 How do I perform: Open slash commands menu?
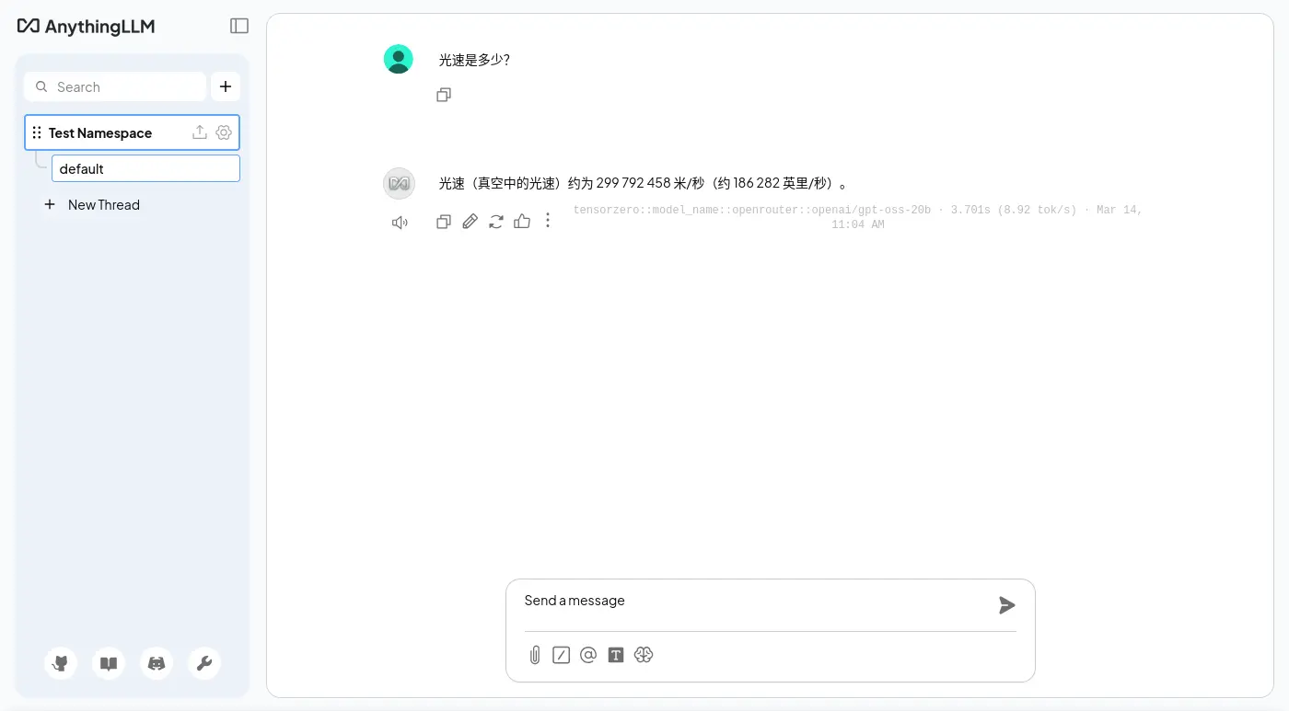coord(562,655)
